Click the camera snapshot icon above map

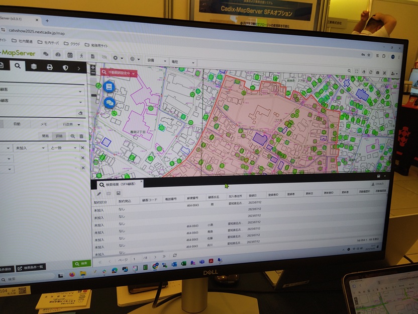click(x=377, y=72)
